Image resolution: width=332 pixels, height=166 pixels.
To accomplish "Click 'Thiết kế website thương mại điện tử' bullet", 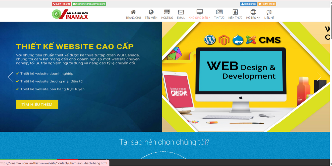I will [x=51, y=81].
